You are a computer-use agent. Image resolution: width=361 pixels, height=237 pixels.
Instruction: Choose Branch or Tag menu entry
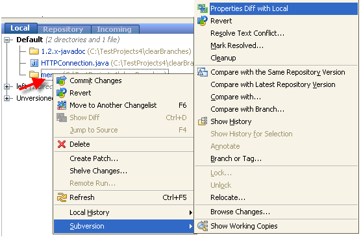click(236, 158)
